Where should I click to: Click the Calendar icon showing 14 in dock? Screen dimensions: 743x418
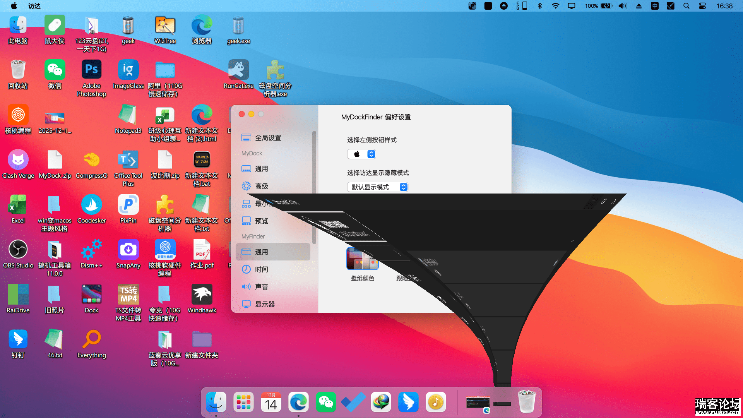(271, 402)
